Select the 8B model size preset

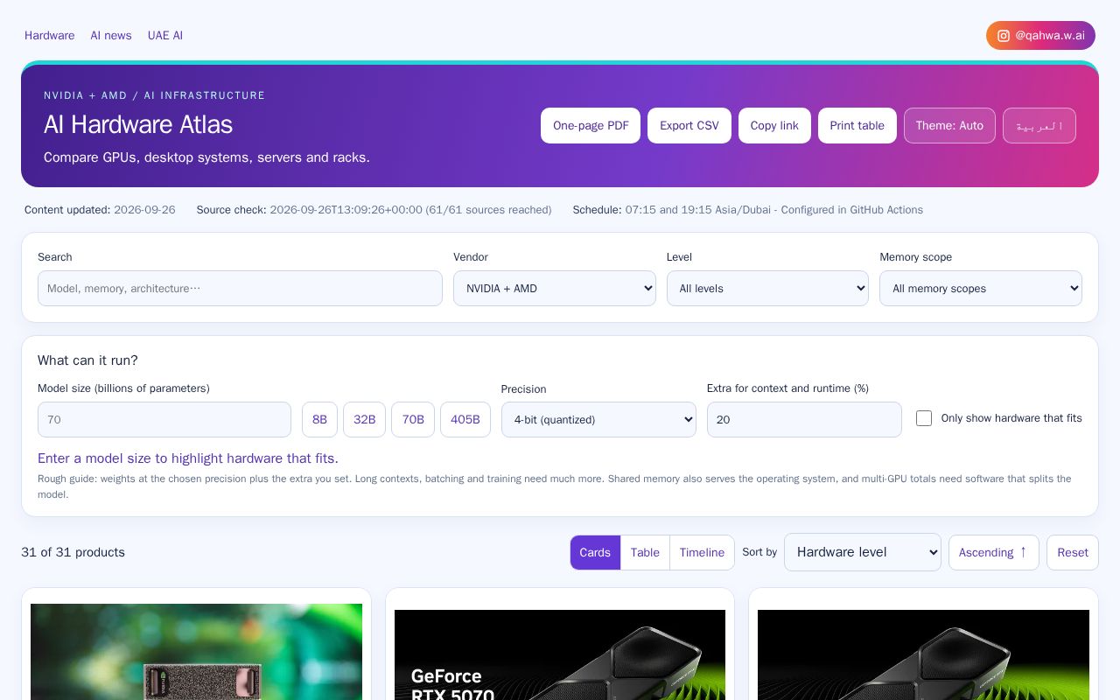click(x=319, y=419)
